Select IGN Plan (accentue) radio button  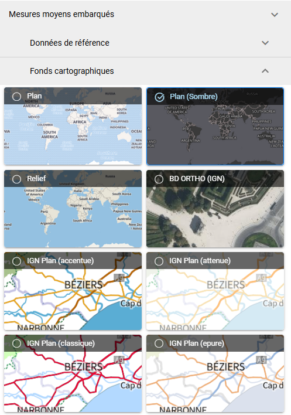[16, 261]
